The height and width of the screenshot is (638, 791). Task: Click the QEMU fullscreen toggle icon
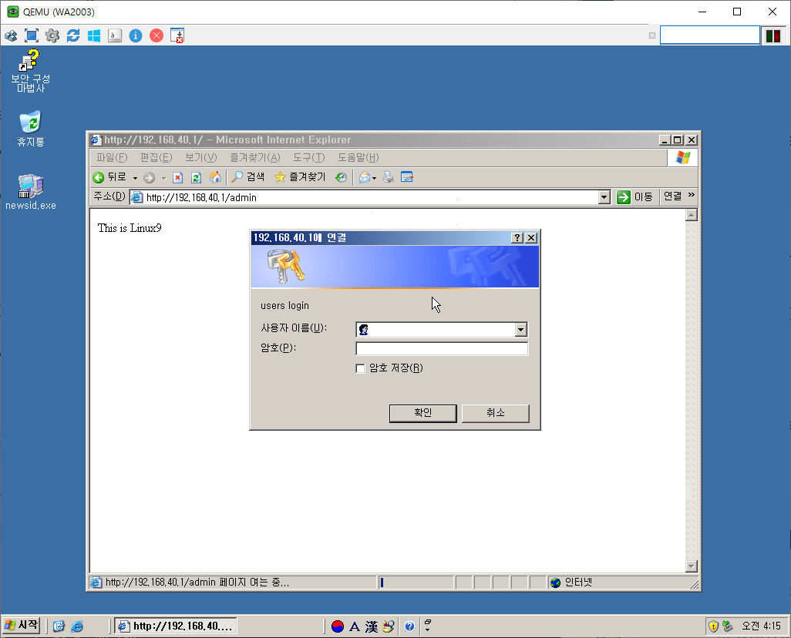(32, 35)
